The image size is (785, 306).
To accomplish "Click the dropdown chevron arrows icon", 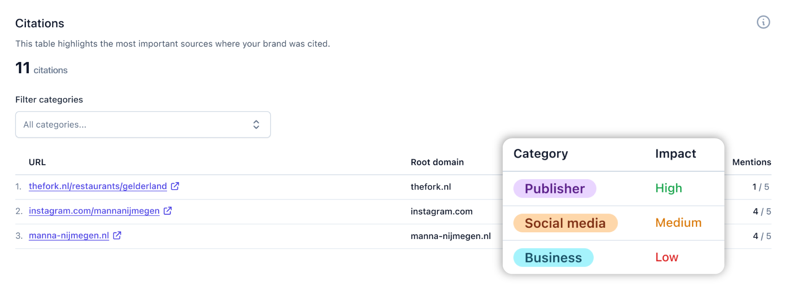I will (256, 125).
